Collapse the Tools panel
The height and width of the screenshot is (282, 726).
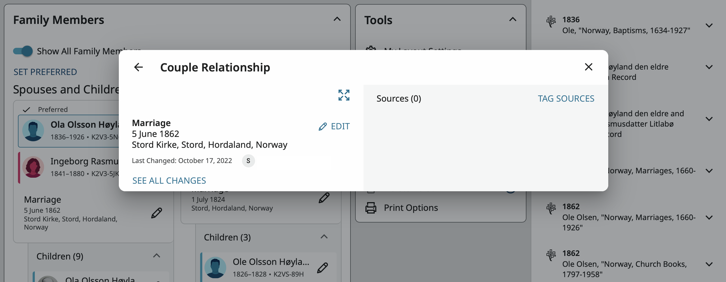pos(513,20)
